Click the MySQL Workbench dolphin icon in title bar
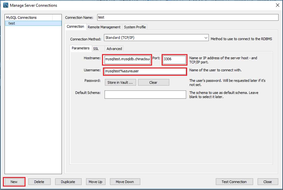Screen dimensions: 283x190 (x=6, y=5)
